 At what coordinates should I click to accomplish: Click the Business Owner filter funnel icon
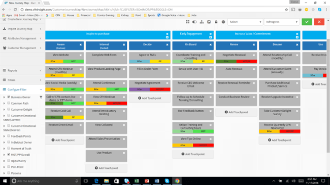41,97
